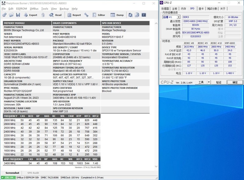
Task: Switch to the SPD Audit tab
Action: (34, 173)
